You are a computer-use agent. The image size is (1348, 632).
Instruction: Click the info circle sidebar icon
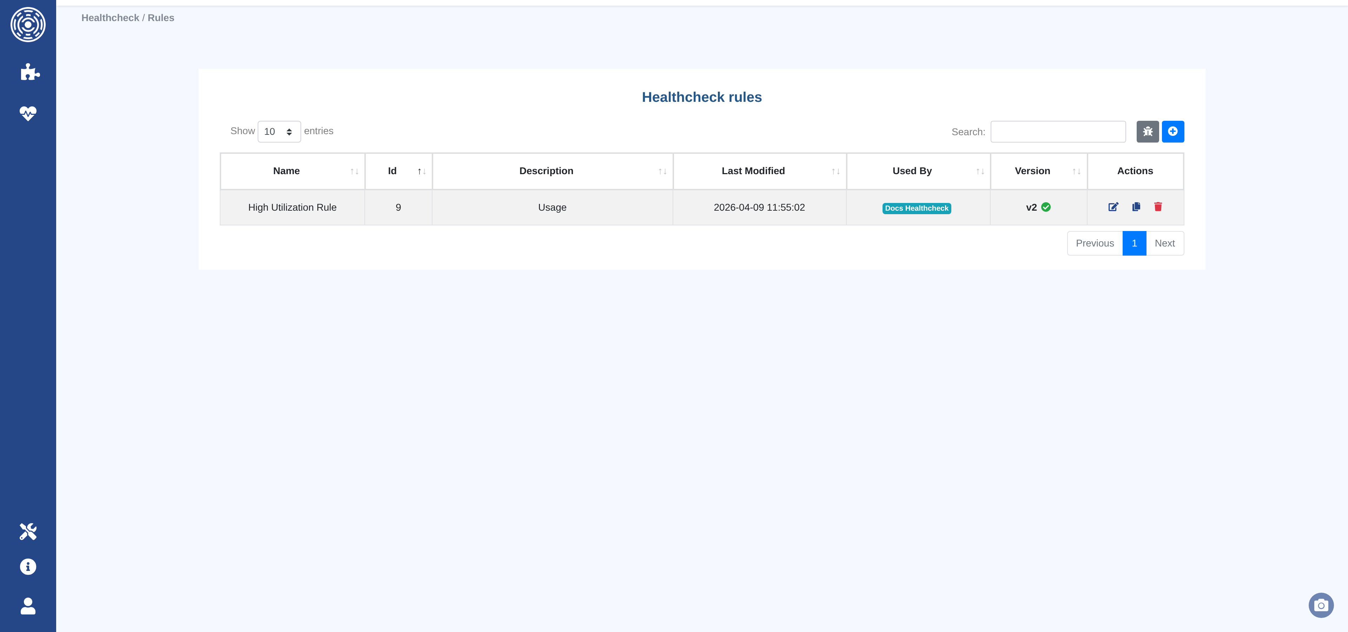pos(28,567)
